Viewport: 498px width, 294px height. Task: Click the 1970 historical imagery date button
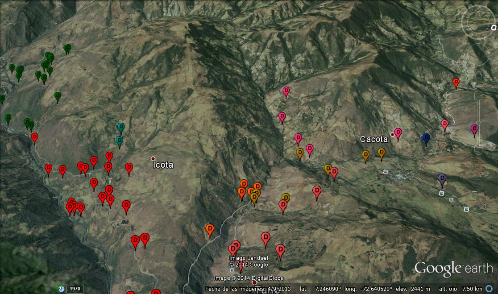click(x=75, y=289)
